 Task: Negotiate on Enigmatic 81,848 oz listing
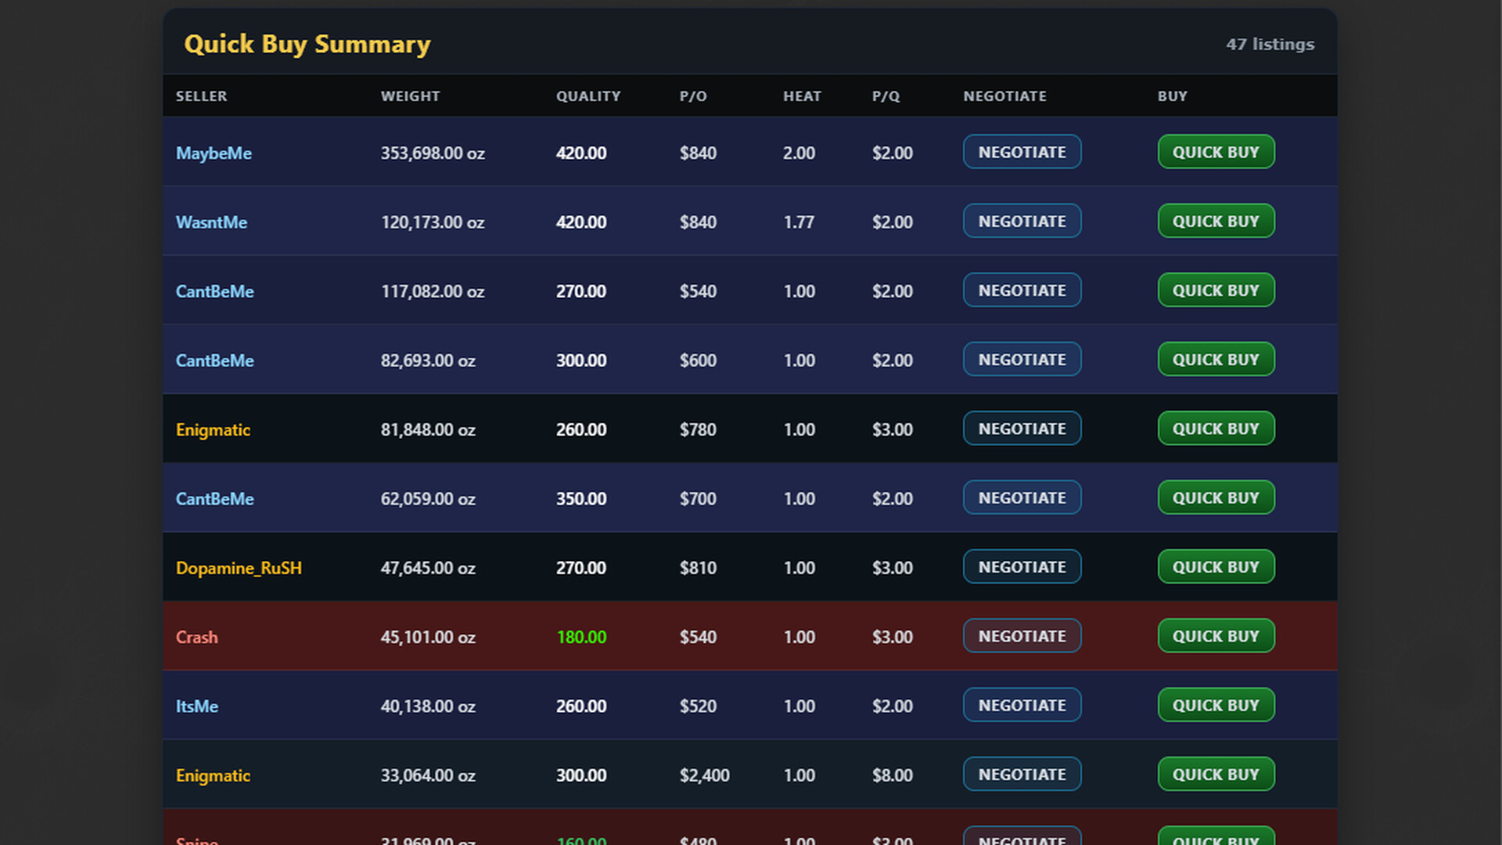click(x=1022, y=428)
